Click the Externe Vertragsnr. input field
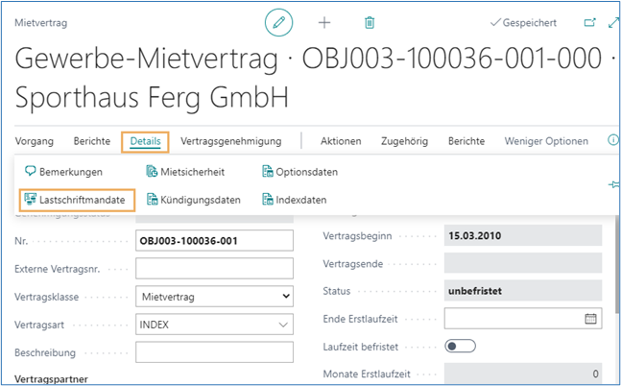Viewport: 621px width, 386px height. coord(214,268)
